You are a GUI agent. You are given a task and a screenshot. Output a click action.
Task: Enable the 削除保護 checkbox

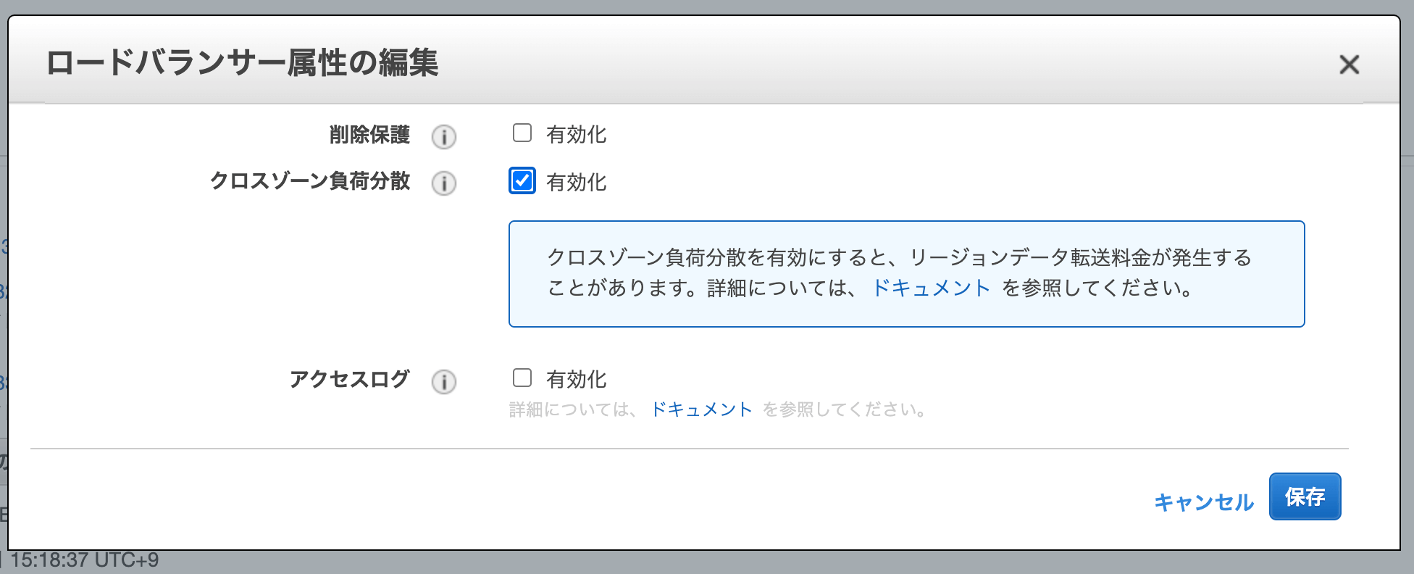(x=522, y=133)
